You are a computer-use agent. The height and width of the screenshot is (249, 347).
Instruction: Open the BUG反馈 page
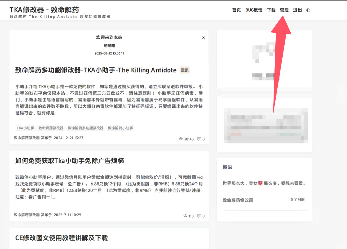coord(254,10)
